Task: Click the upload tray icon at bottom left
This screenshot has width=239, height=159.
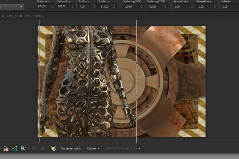Action: pos(6,148)
